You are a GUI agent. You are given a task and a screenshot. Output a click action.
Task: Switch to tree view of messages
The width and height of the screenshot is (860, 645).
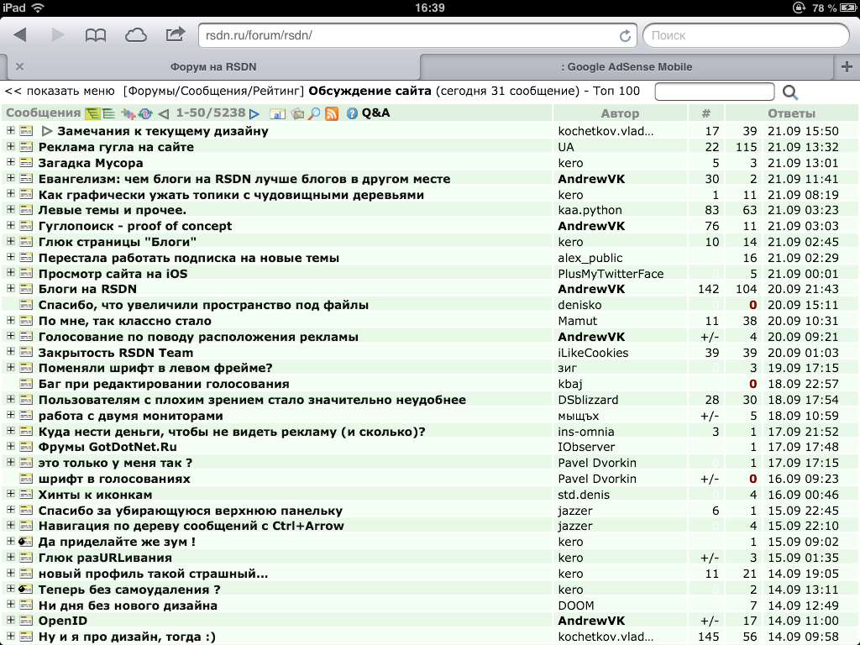(x=92, y=113)
